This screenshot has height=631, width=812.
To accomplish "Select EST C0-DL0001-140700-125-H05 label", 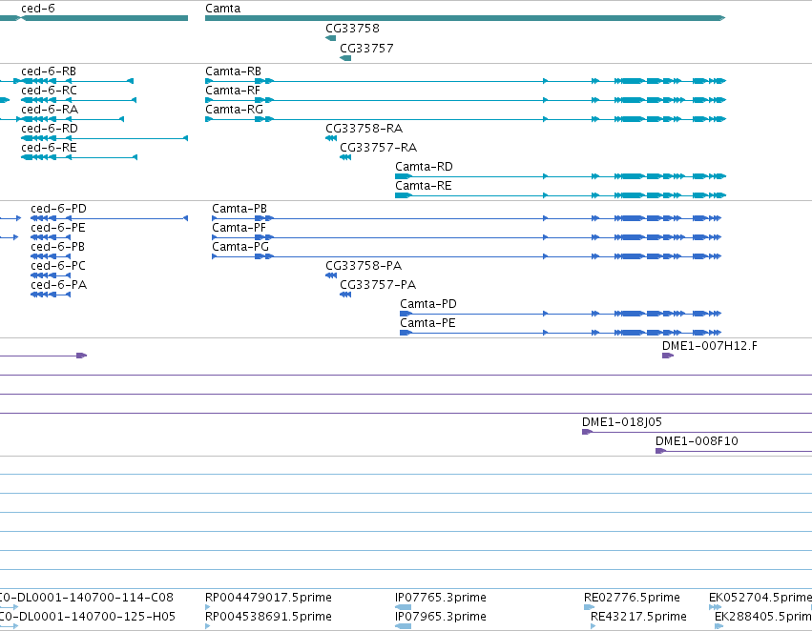I will 88,617.
